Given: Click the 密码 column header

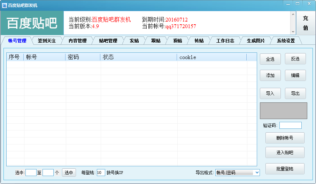Looking at the screenshot, I should [83, 57].
